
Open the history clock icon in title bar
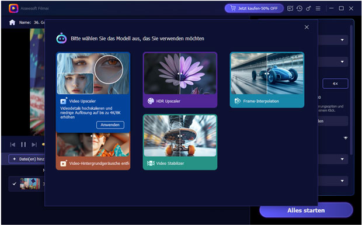point(300,9)
